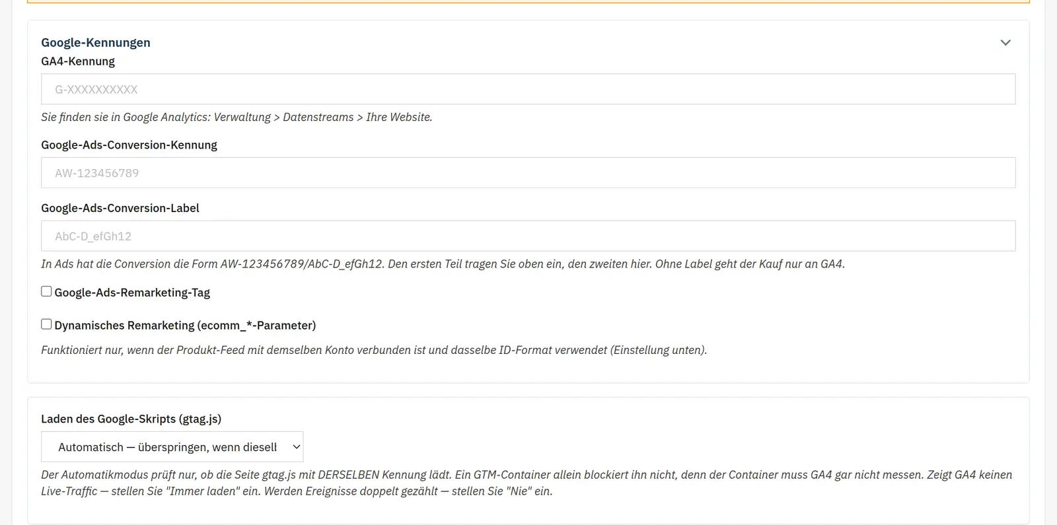Click the GA4-Kennung field label
The image size is (1057, 525).
[x=78, y=61]
